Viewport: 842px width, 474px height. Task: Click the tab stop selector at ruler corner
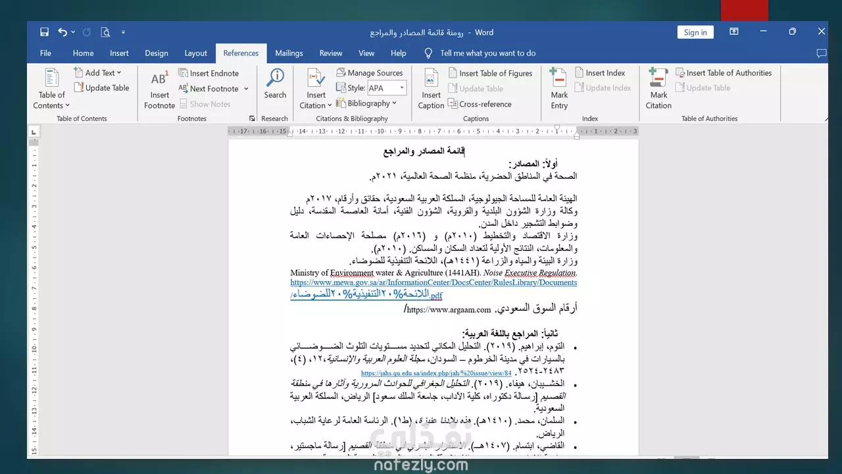[34, 132]
